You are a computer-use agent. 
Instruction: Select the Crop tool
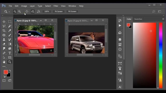coord(4,30)
